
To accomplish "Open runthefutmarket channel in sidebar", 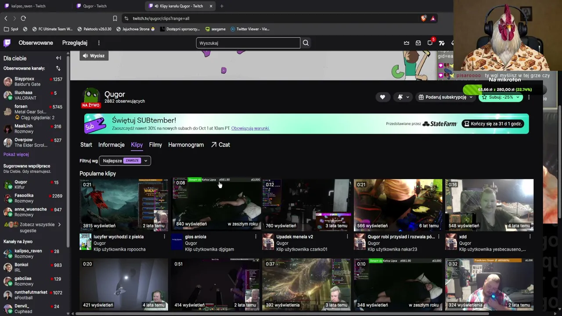I will pyautogui.click(x=33, y=295).
